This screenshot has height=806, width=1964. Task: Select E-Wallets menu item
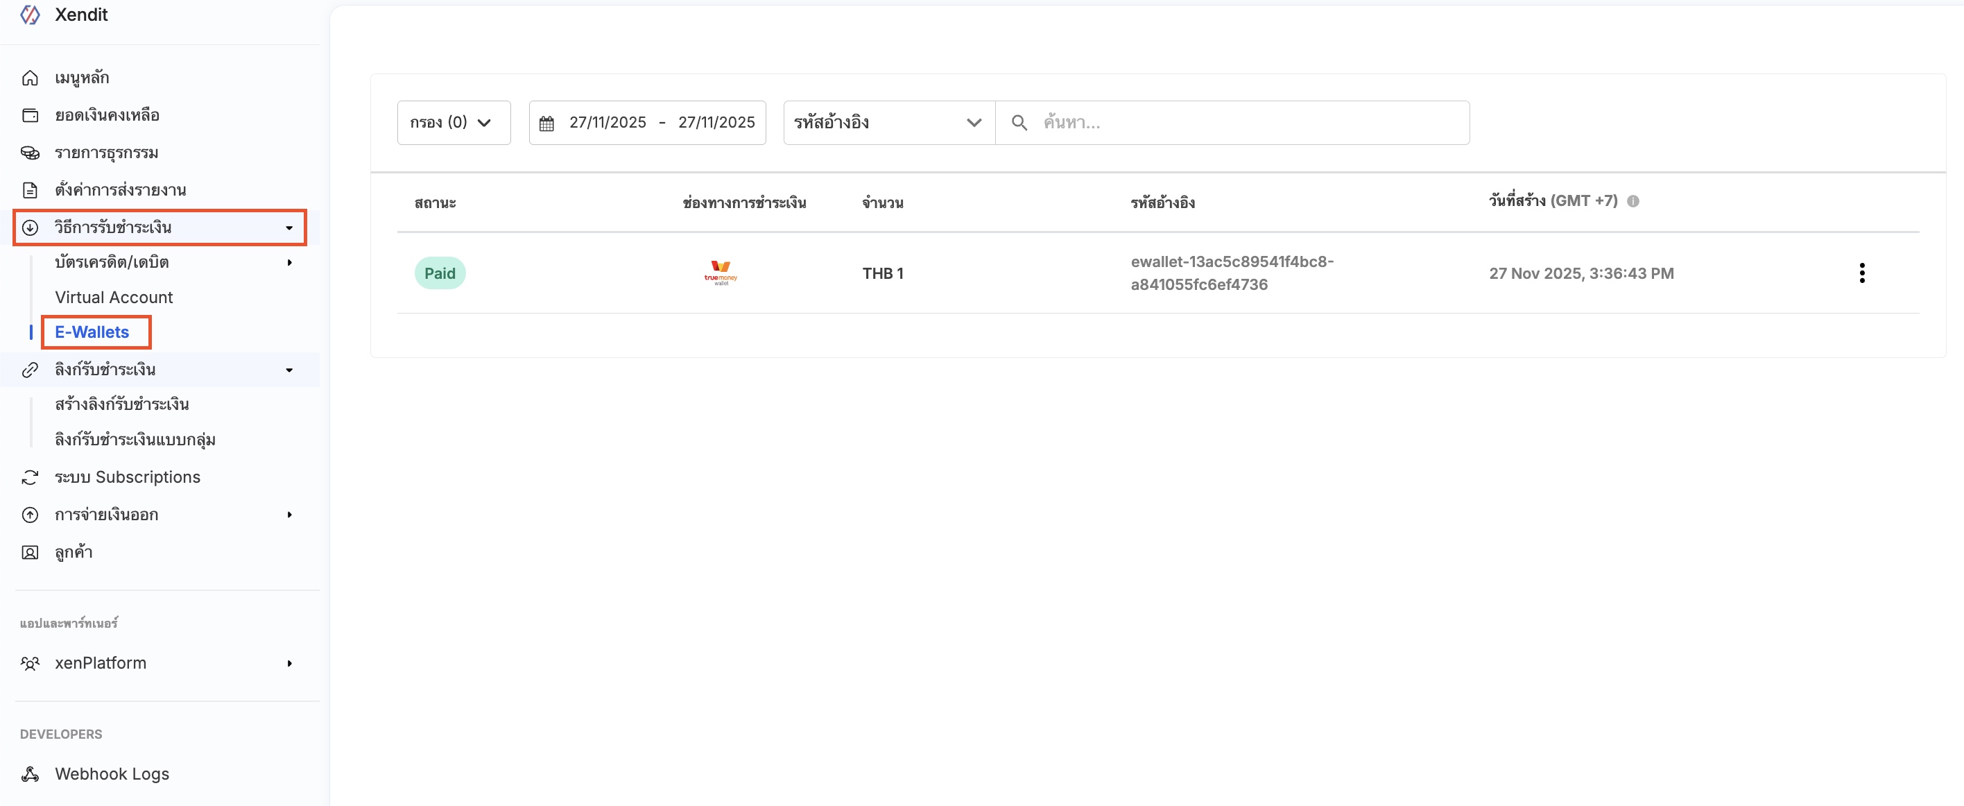[92, 332]
